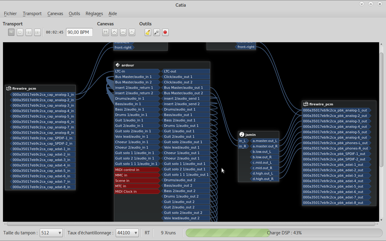Viewport: 386px width, 241px height.
Task: Fast-forward the transport
Action: coord(37,32)
